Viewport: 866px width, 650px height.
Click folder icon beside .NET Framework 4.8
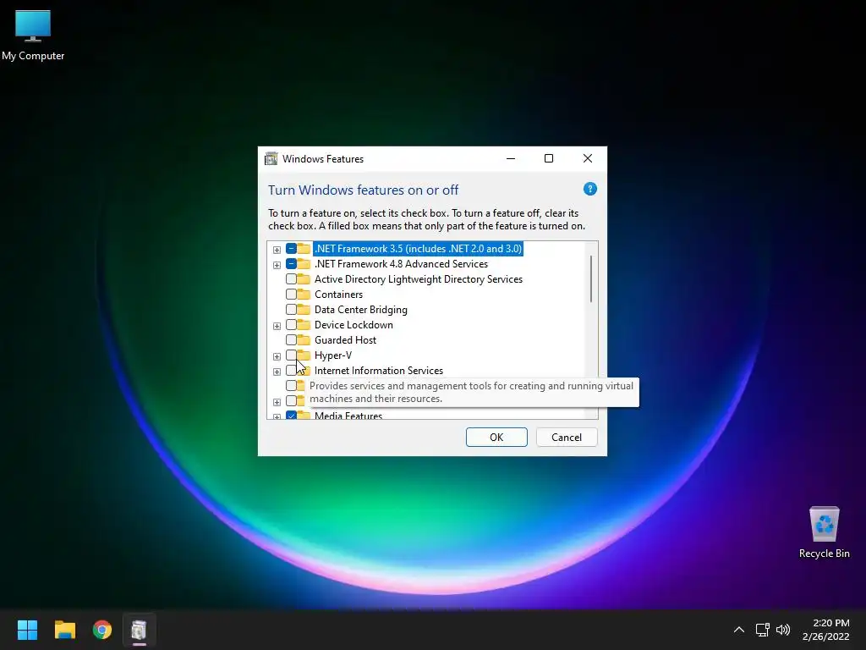[304, 264]
